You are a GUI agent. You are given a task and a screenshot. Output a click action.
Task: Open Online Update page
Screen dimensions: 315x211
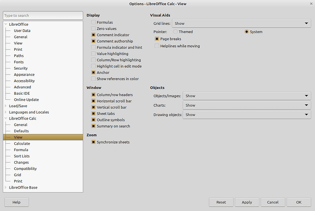[x=27, y=100]
